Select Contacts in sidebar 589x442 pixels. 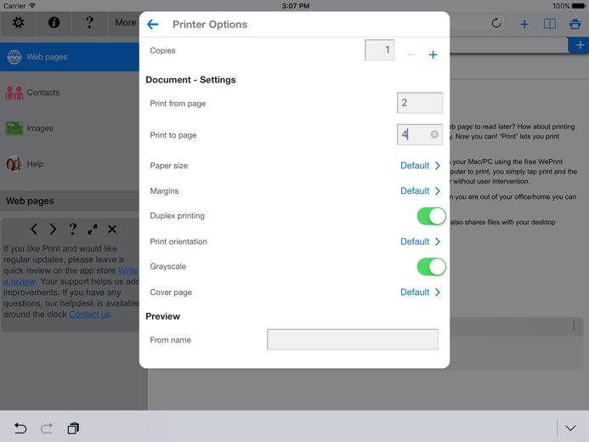coord(70,93)
